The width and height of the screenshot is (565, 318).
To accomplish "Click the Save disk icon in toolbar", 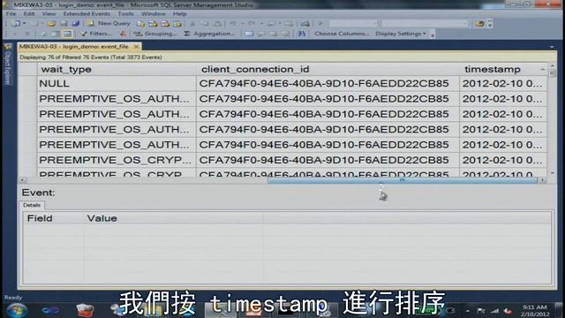I will pos(64,24).
